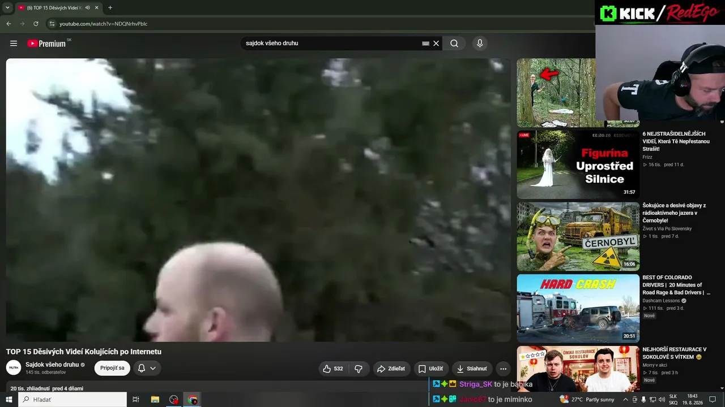This screenshot has height=407, width=725.
Task: Open the Sajdok všeho druhu channel avatar
Action: 14,368
